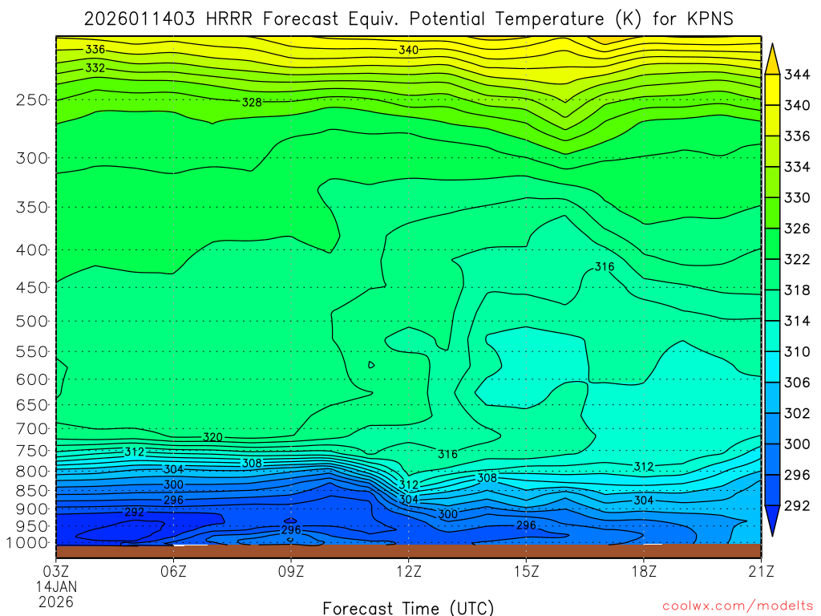
Task: Click the 800 pressure level label
Action: [32, 471]
